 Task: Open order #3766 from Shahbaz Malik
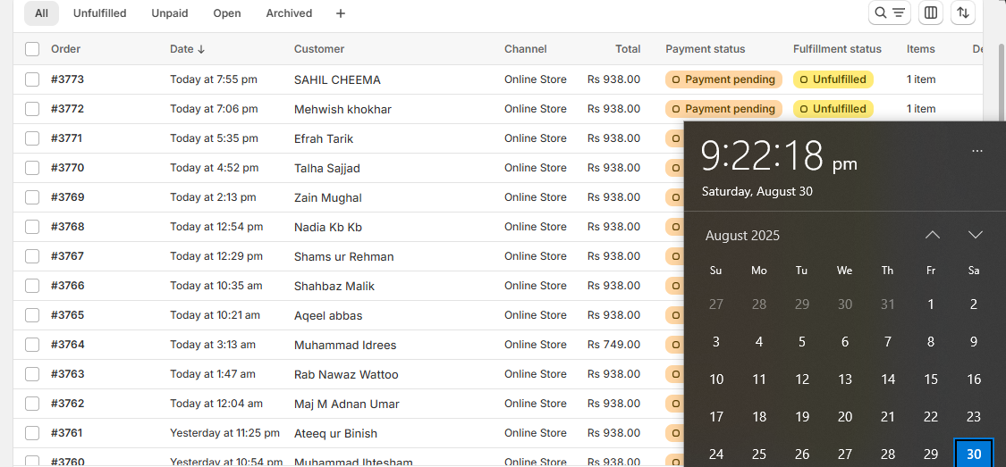67,286
